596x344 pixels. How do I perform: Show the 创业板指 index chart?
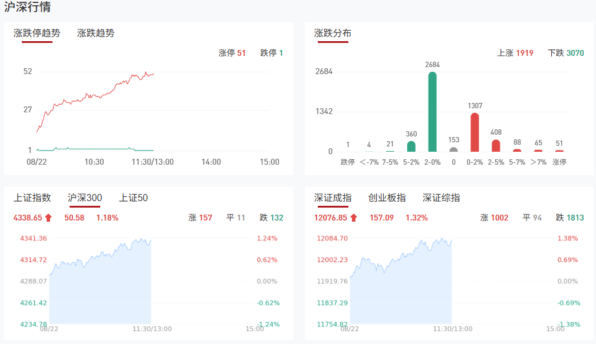tap(387, 198)
